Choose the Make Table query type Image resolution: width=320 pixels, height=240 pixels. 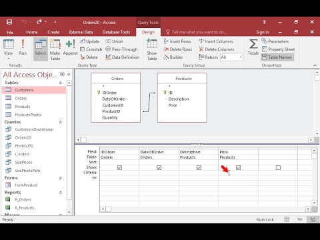pos(55,49)
